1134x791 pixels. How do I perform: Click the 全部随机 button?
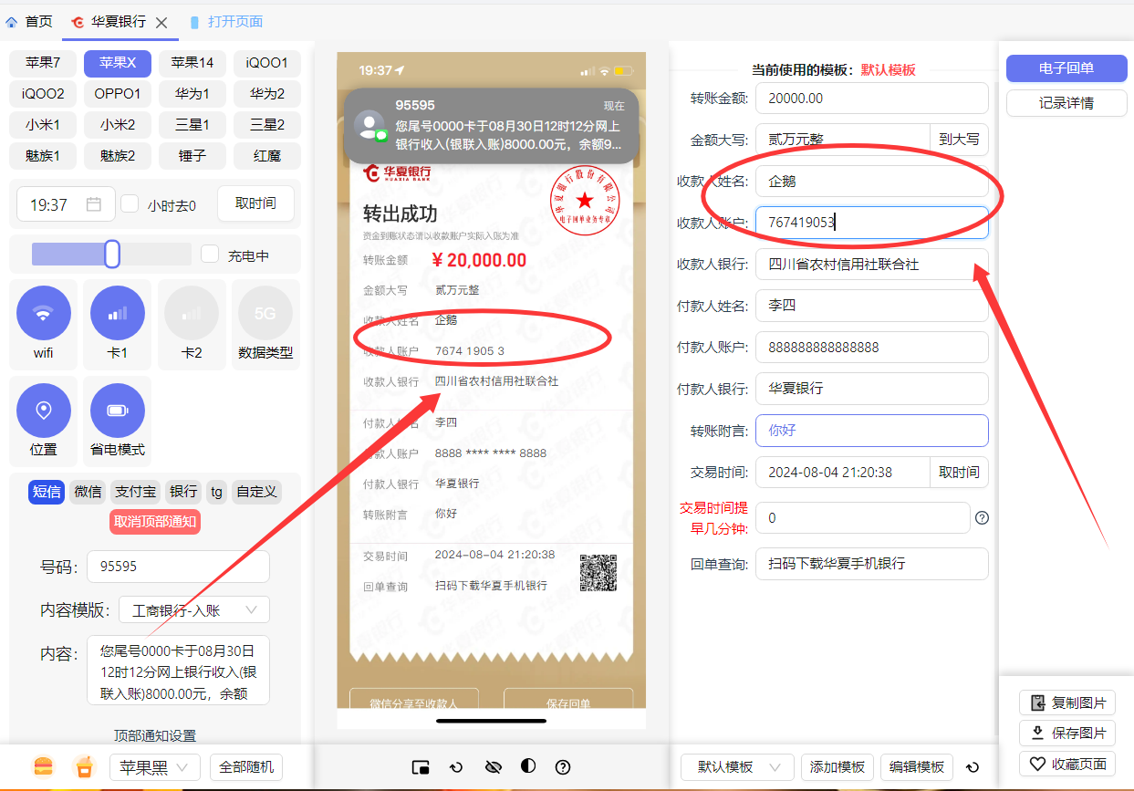[x=246, y=767]
